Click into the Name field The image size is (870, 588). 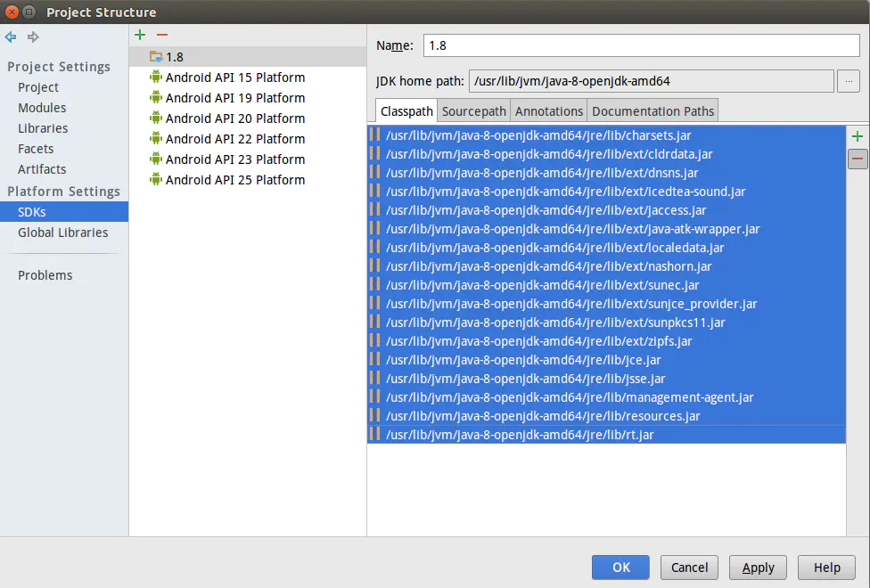tap(642, 45)
